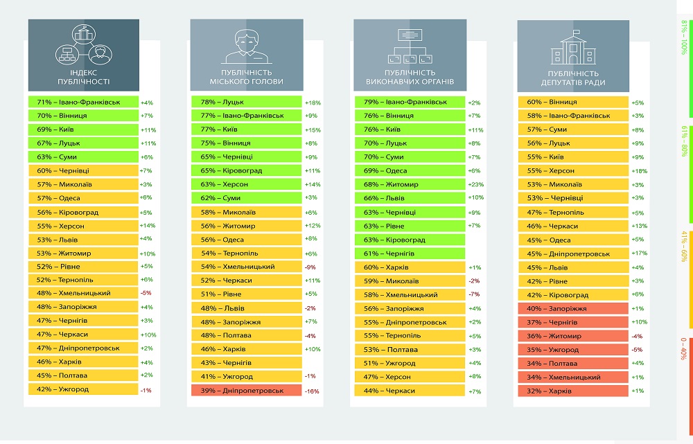Click the 68% – Житомир bar
Screen dimensions: 693x444
point(410,184)
